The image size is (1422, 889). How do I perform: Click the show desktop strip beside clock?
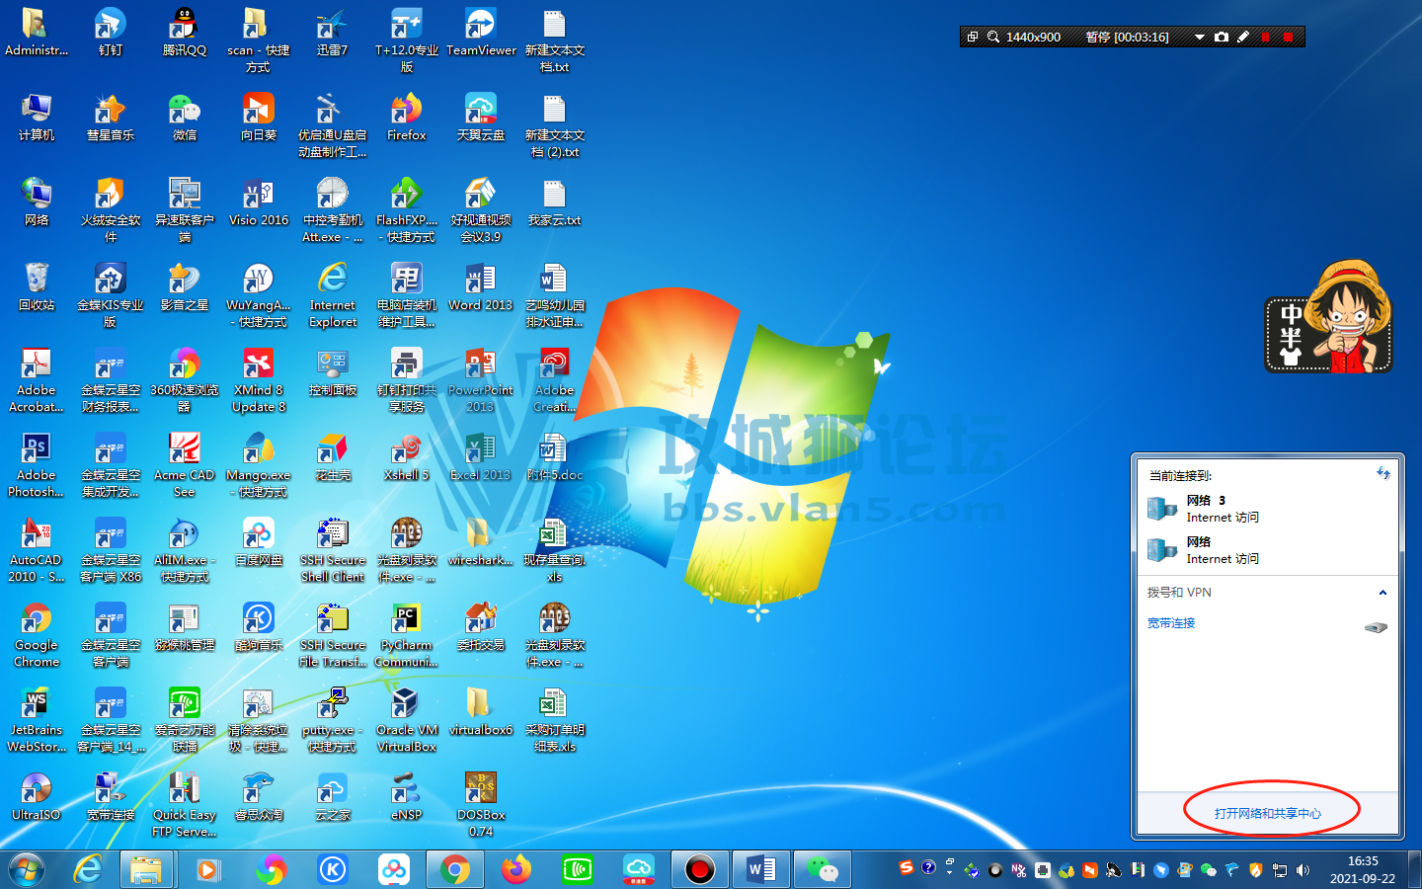[1415, 869]
